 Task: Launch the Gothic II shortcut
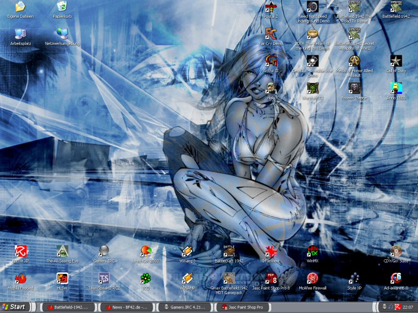(271, 61)
